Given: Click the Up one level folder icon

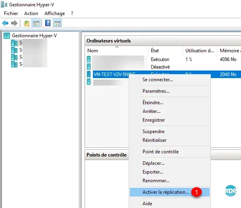Looking at the screenshot, I should [27, 23].
